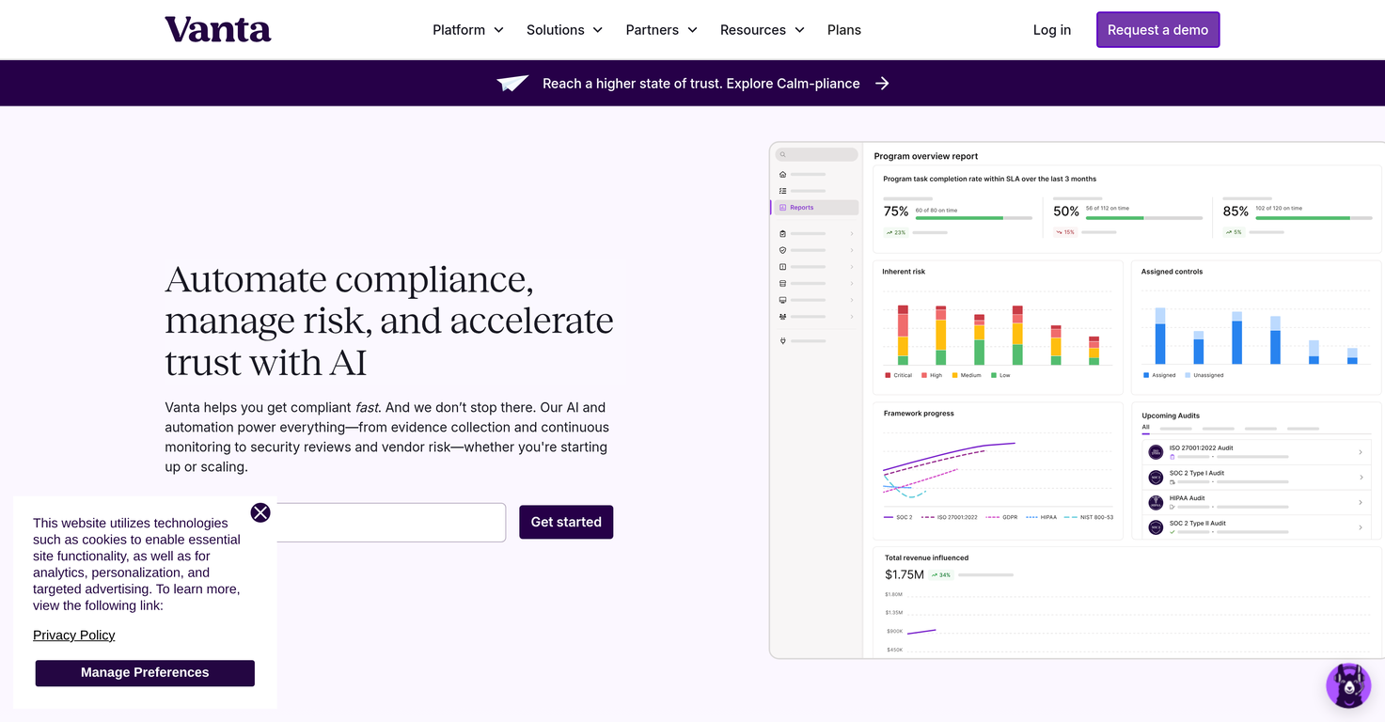Select the people icon in the sidebar

(x=782, y=317)
